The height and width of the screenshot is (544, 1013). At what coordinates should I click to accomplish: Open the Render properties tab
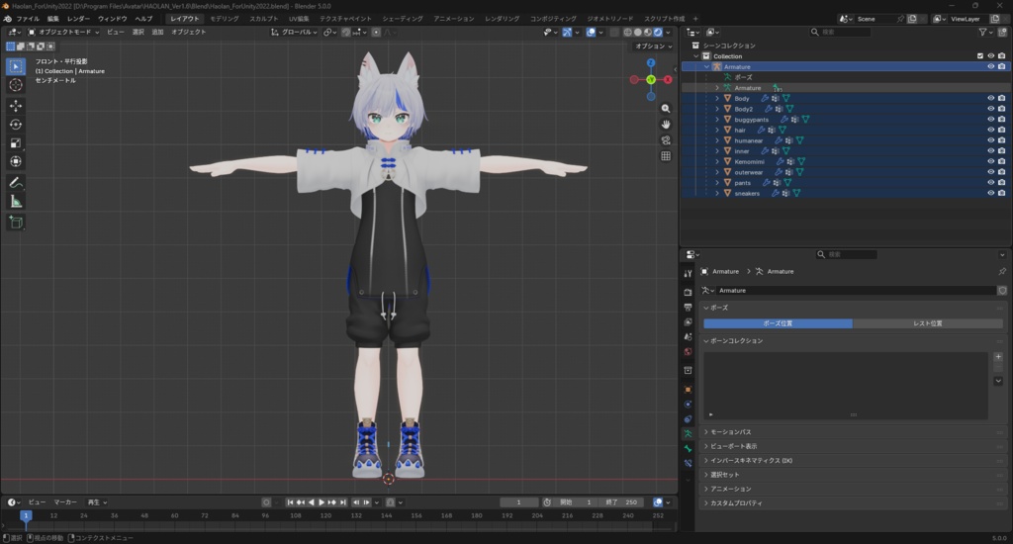coord(689,292)
